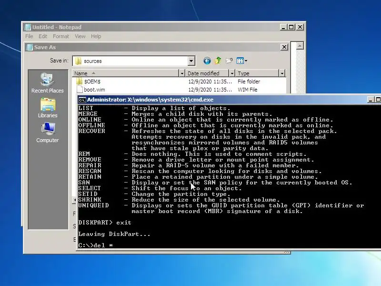The width and height of the screenshot is (381, 286).
Task: Create a new folder in Save As
Action: 229,61
